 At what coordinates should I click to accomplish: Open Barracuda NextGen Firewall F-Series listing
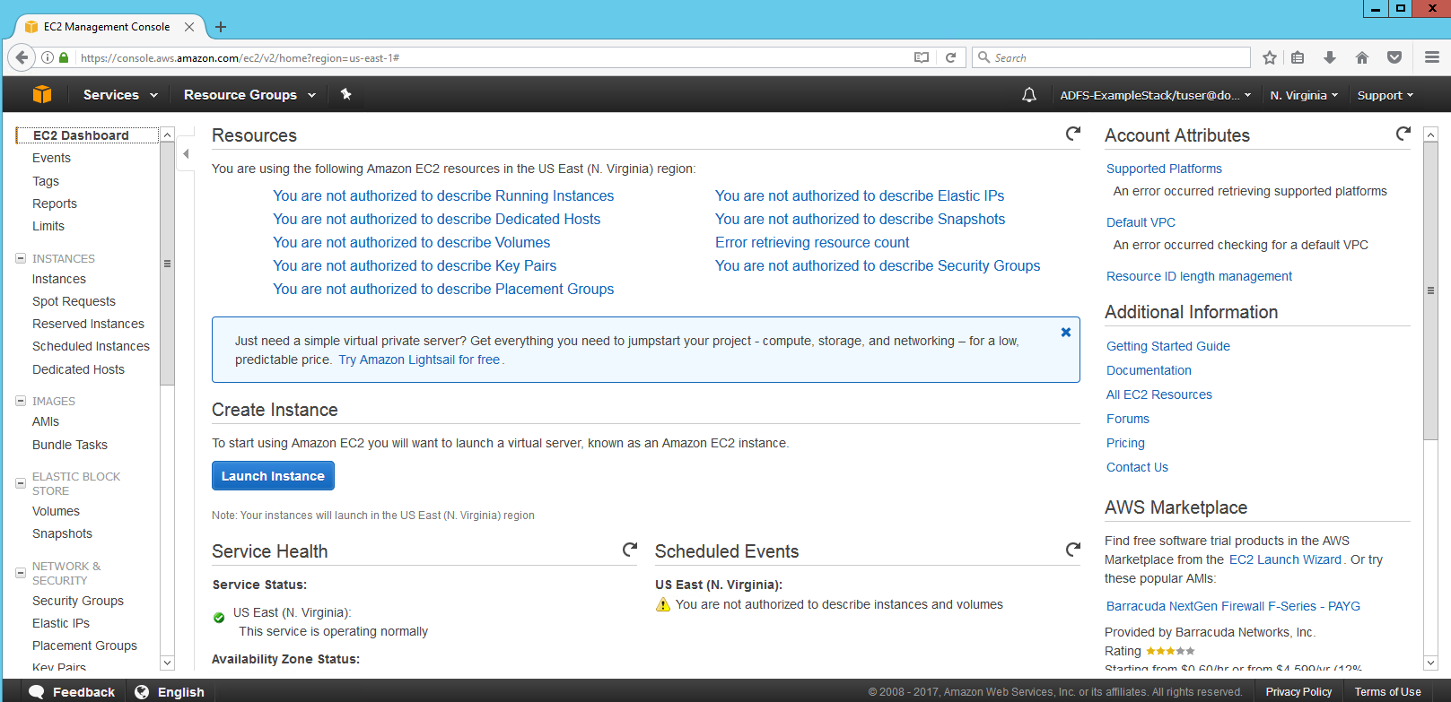(x=1233, y=606)
